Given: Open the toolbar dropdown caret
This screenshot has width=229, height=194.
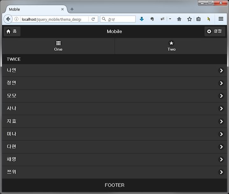Looking at the screenshot, I should coord(170,19).
